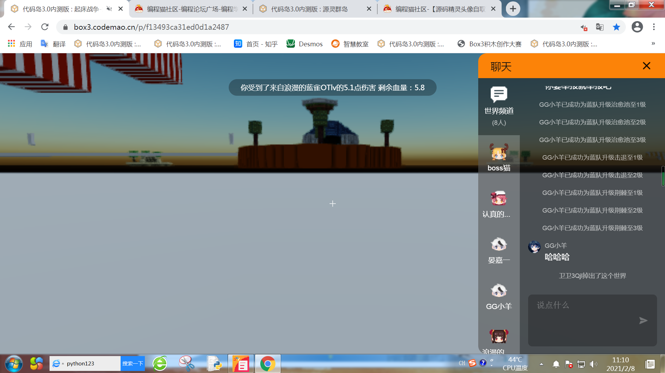
Task: Switch to the 编程猫社区-编程论坛广场 tab
Action: point(191,9)
